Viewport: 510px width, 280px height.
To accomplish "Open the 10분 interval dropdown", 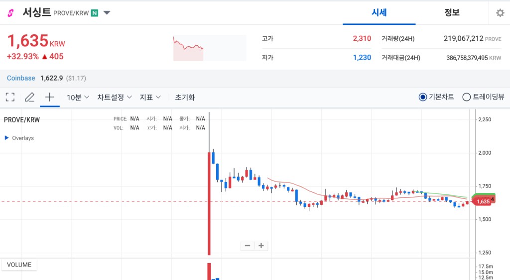I will point(78,97).
